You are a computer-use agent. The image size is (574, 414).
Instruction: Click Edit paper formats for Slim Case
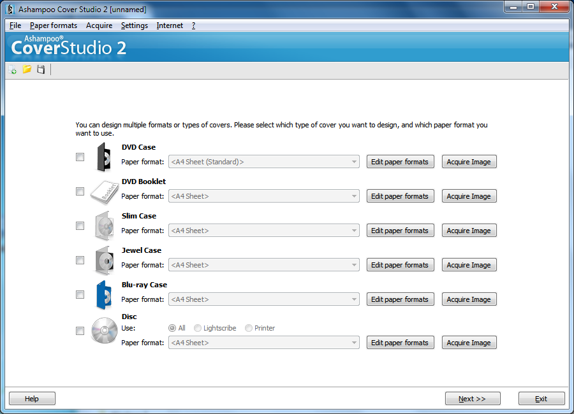point(400,231)
